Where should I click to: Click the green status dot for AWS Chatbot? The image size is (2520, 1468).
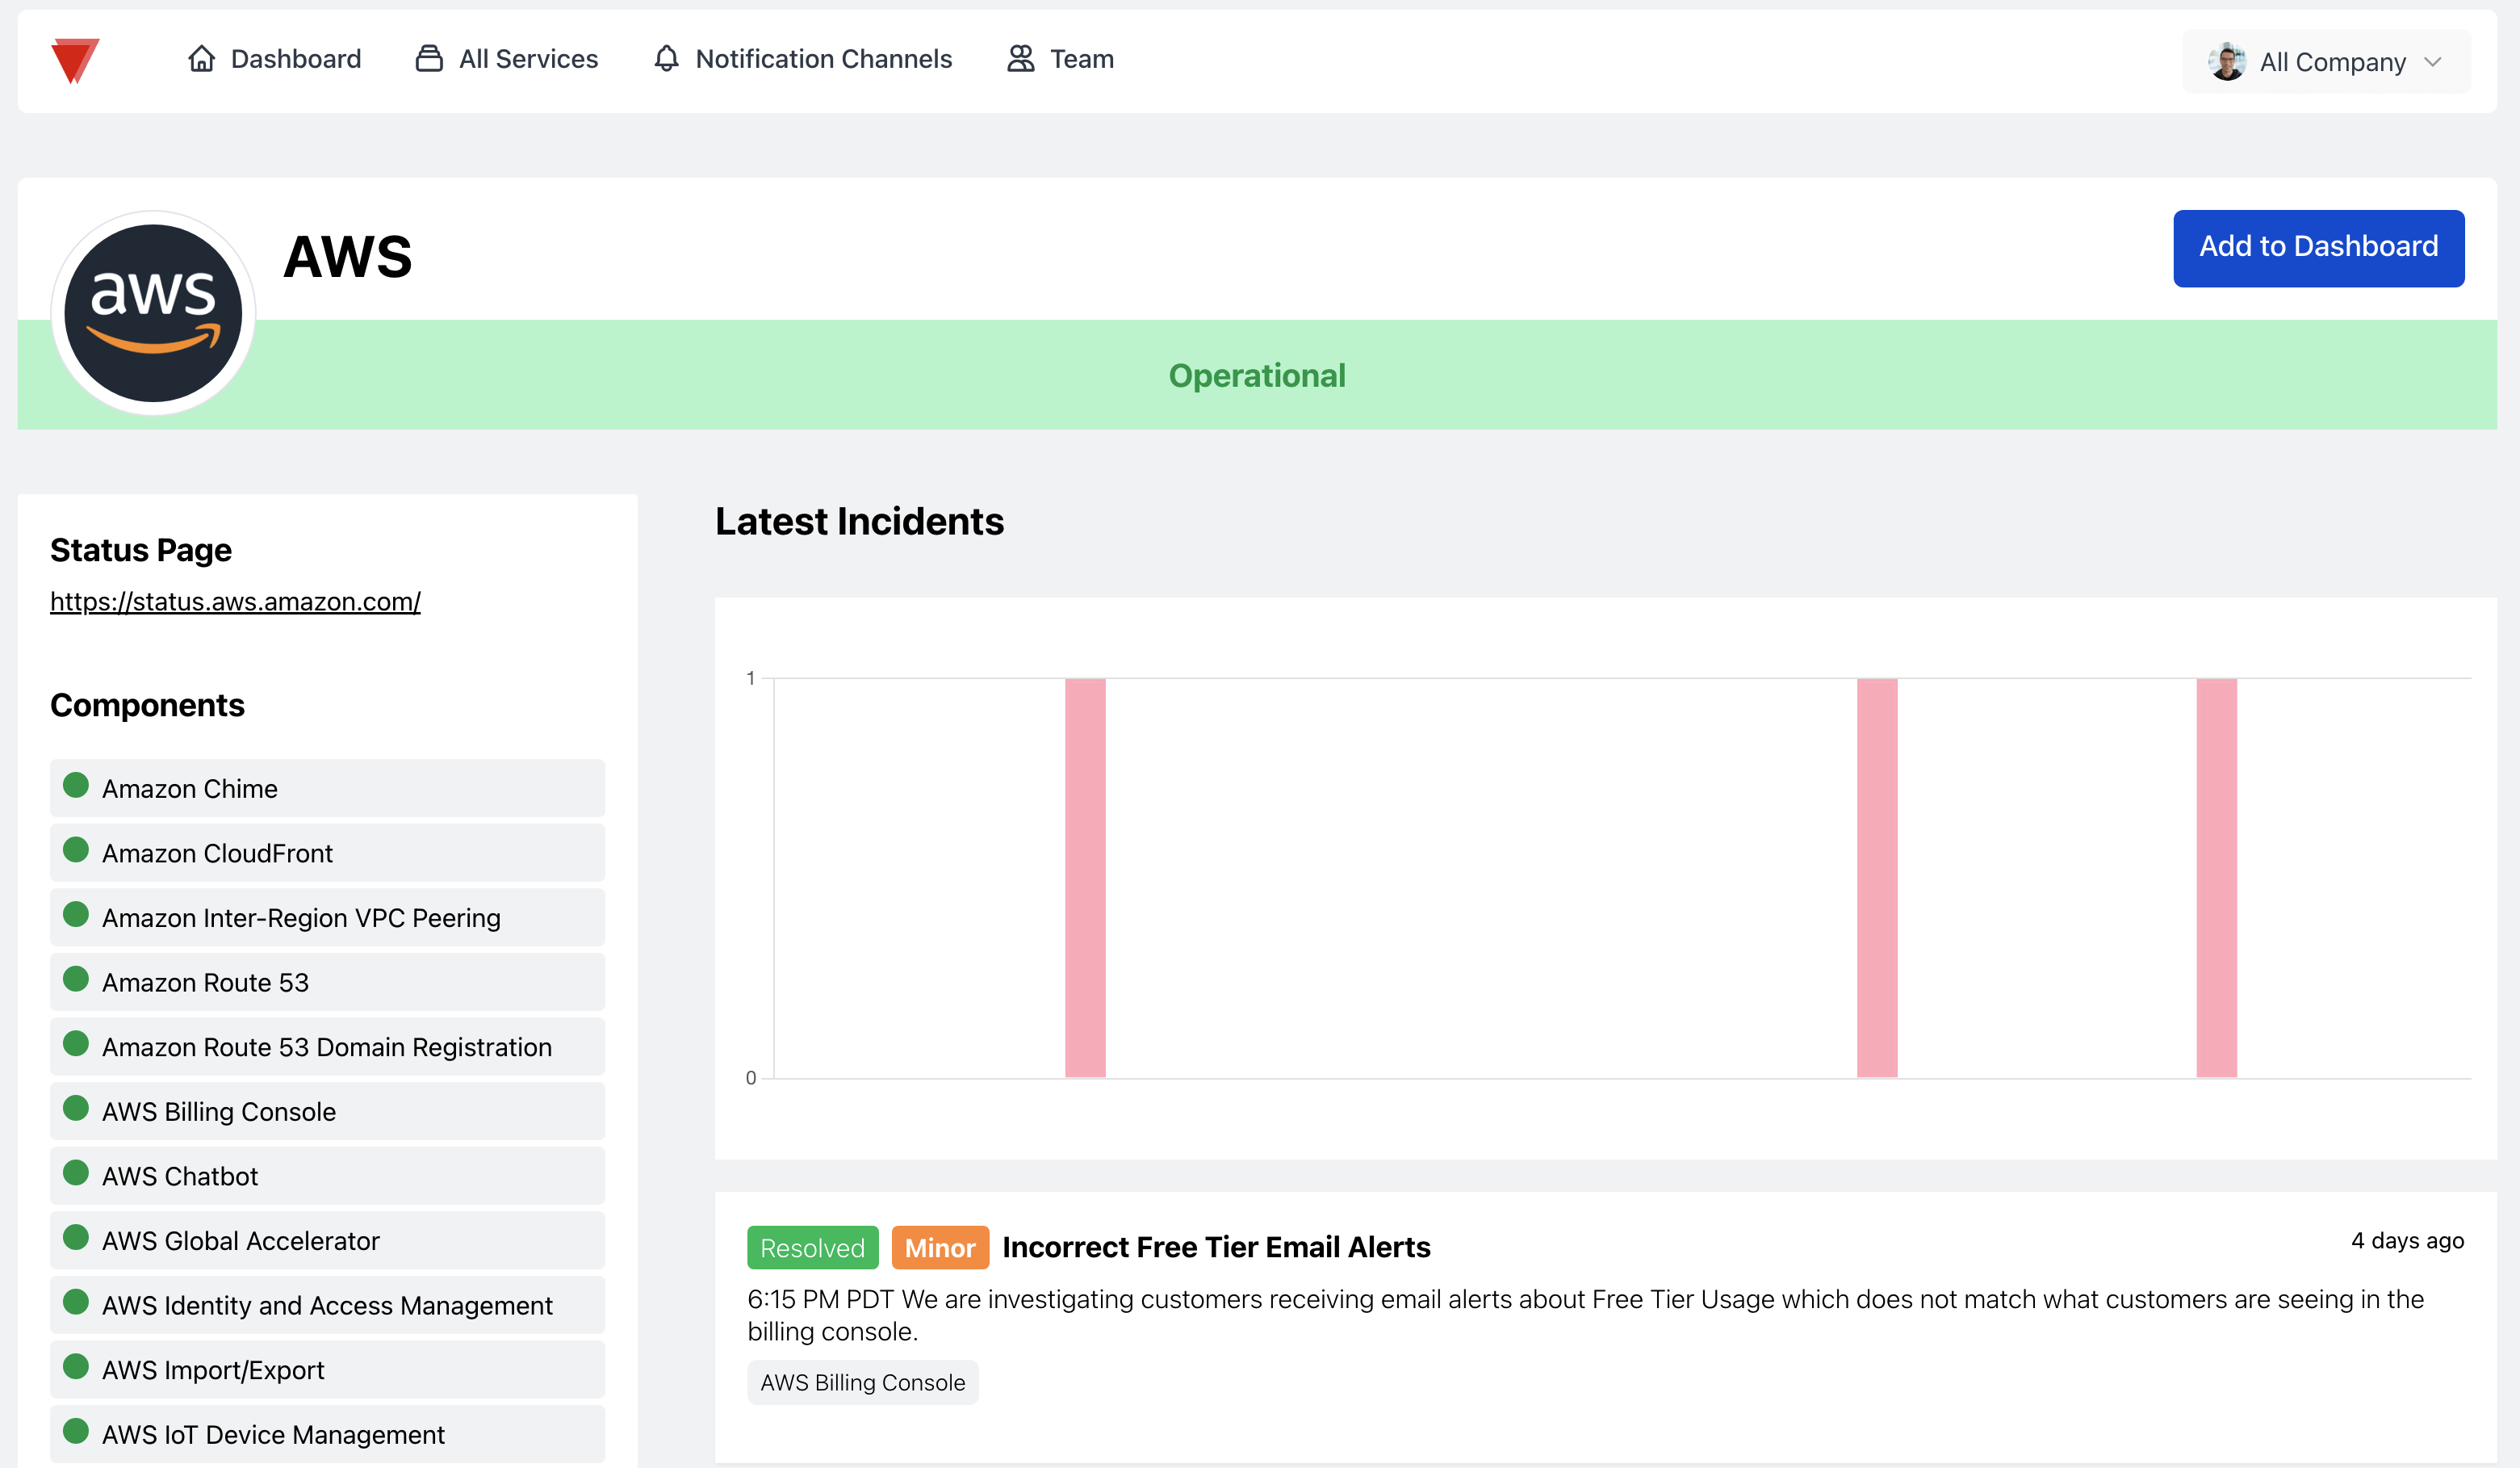click(76, 1172)
